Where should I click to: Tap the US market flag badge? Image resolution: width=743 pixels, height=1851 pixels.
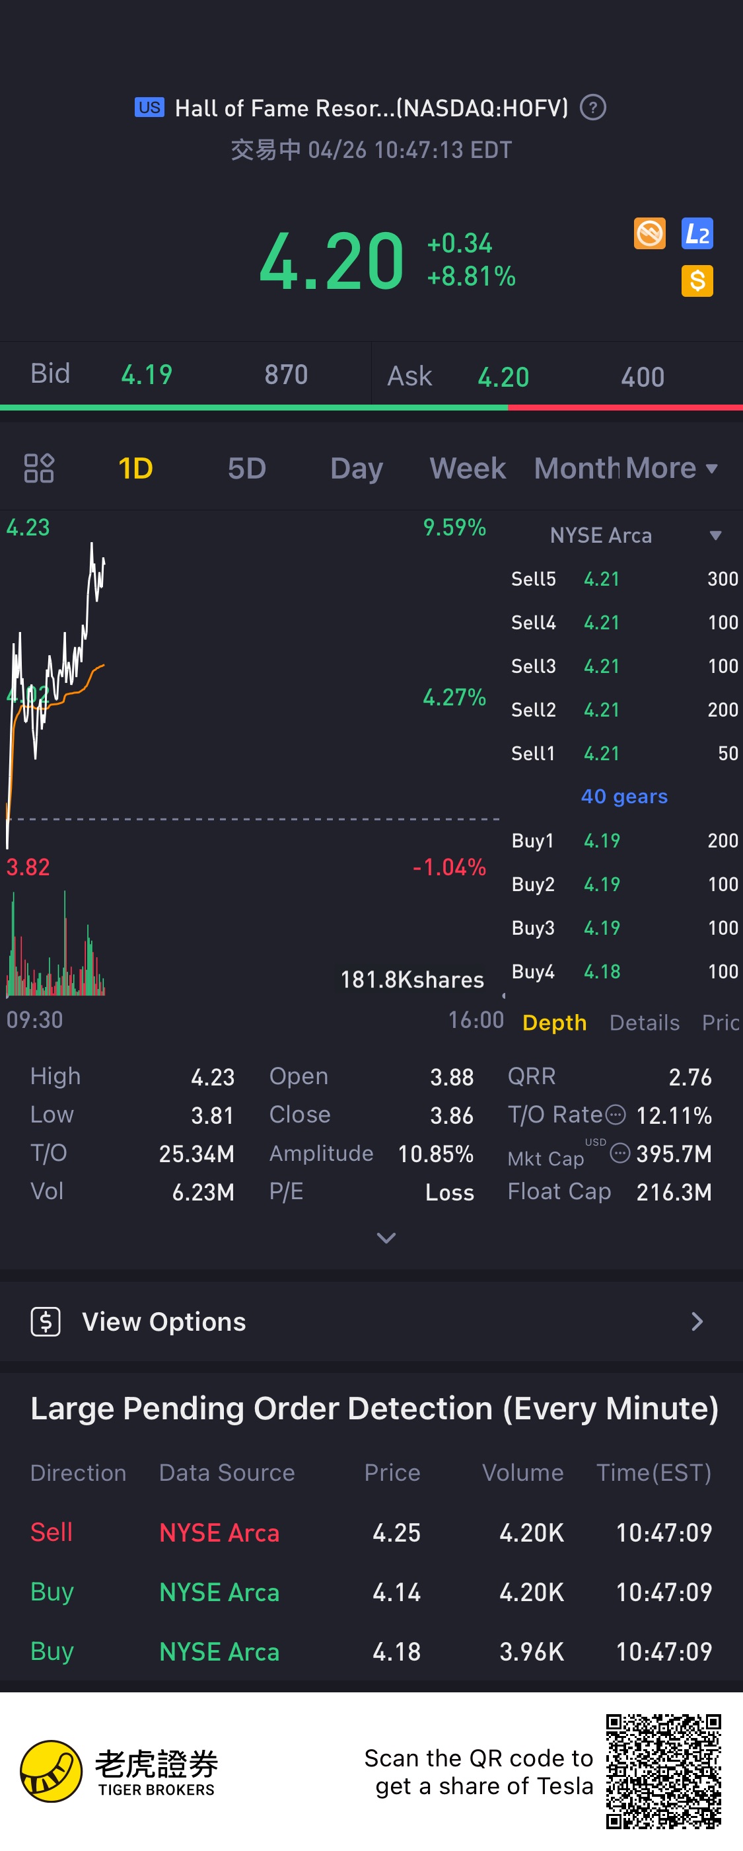tap(149, 108)
